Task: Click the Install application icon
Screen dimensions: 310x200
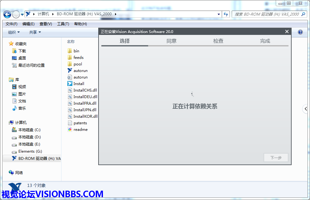Action: click(70, 83)
